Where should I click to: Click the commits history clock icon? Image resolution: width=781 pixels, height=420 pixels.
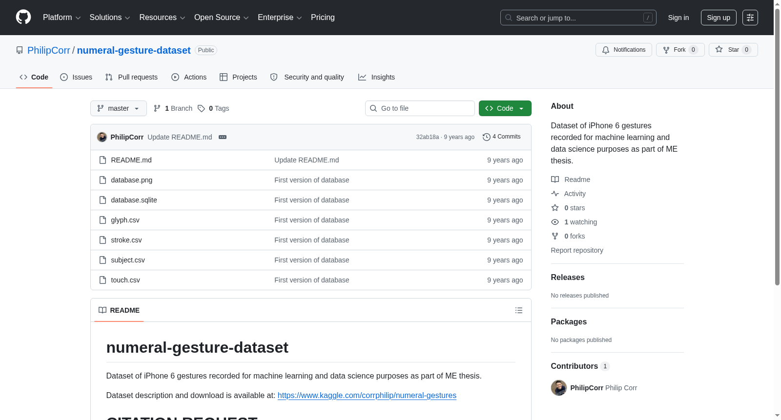point(486,137)
